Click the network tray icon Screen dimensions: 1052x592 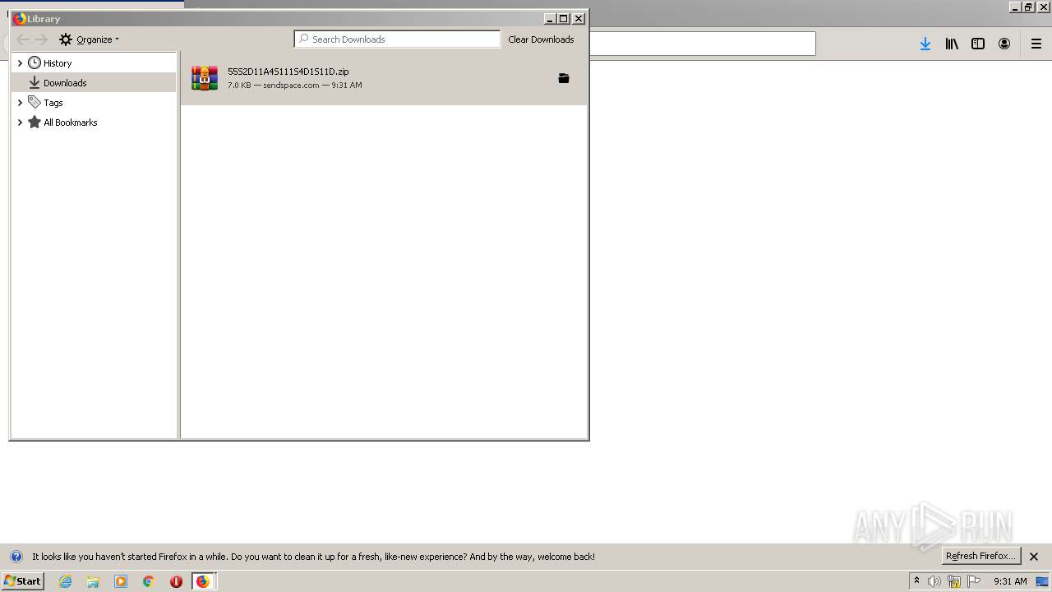pos(954,581)
